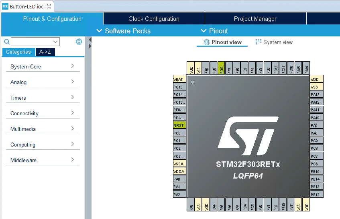Select pin PB15

point(317,171)
